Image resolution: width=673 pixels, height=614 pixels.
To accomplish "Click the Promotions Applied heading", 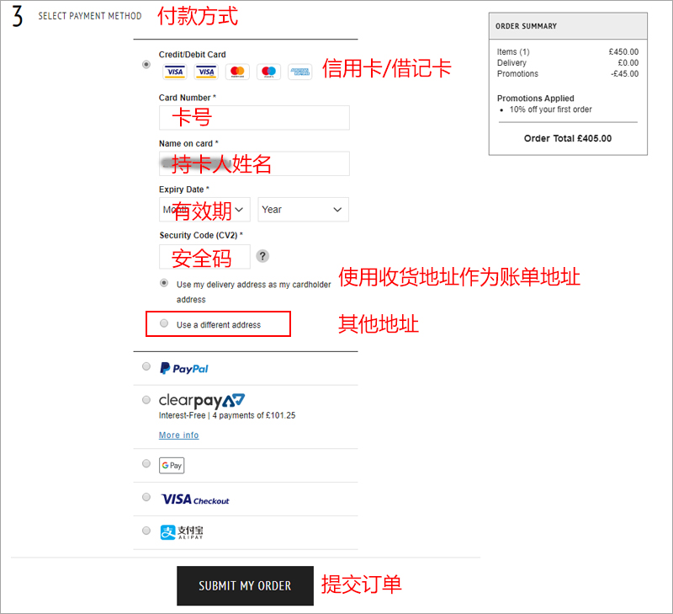I will (536, 99).
